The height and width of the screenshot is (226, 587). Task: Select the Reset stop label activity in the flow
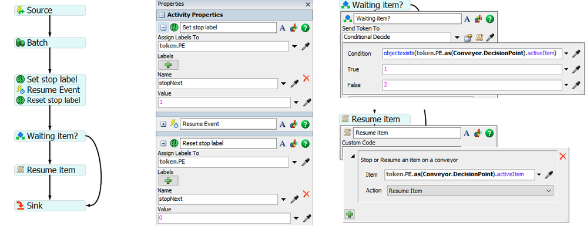tap(50, 100)
